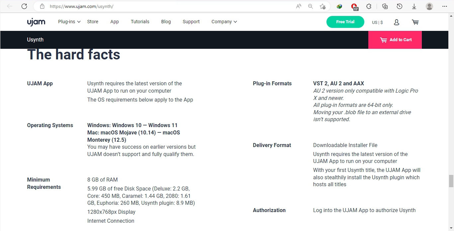Viewport: 454px width, 231px height.
Task: Add page to favorites star icon
Action: coord(322,6)
